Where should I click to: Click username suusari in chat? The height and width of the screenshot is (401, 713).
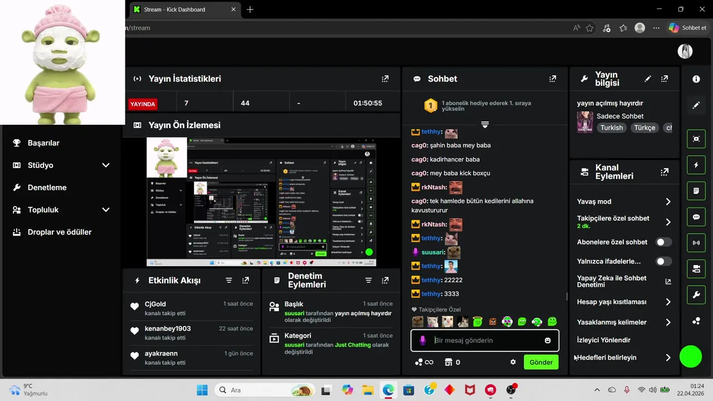pyautogui.click(x=433, y=252)
